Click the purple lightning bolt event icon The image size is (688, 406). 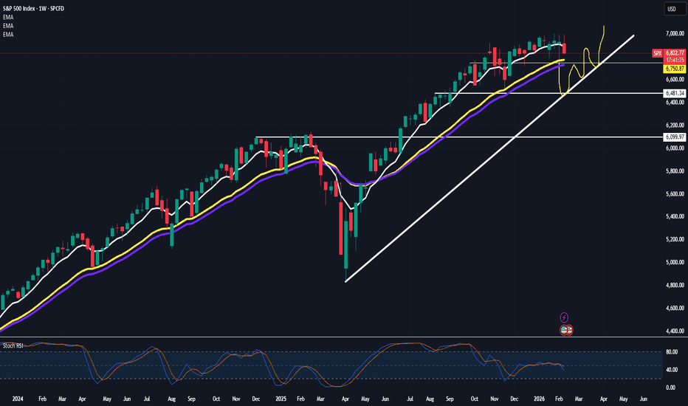[x=565, y=317]
